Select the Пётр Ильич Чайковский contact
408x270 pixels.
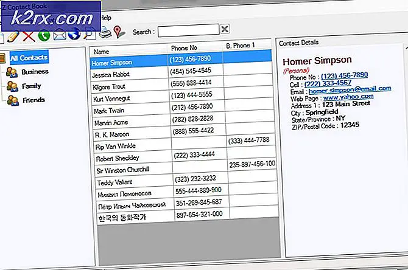(x=132, y=206)
